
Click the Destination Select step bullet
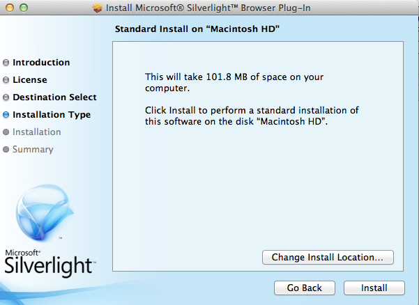[x=6, y=97]
